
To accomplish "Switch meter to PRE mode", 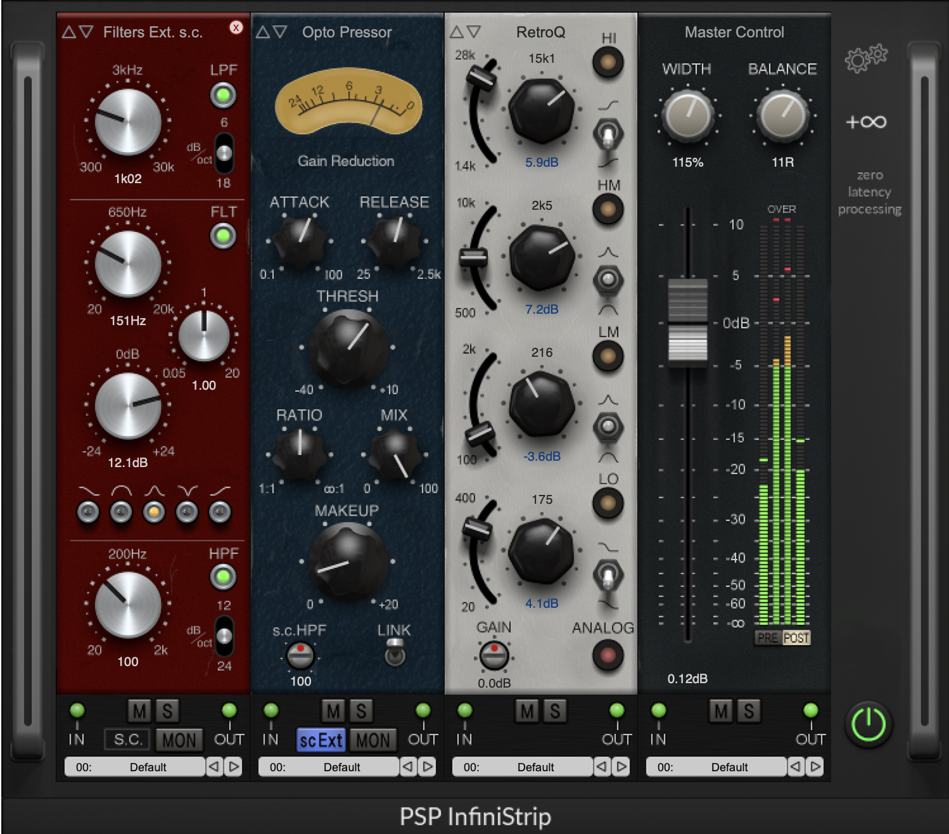I will tap(767, 638).
